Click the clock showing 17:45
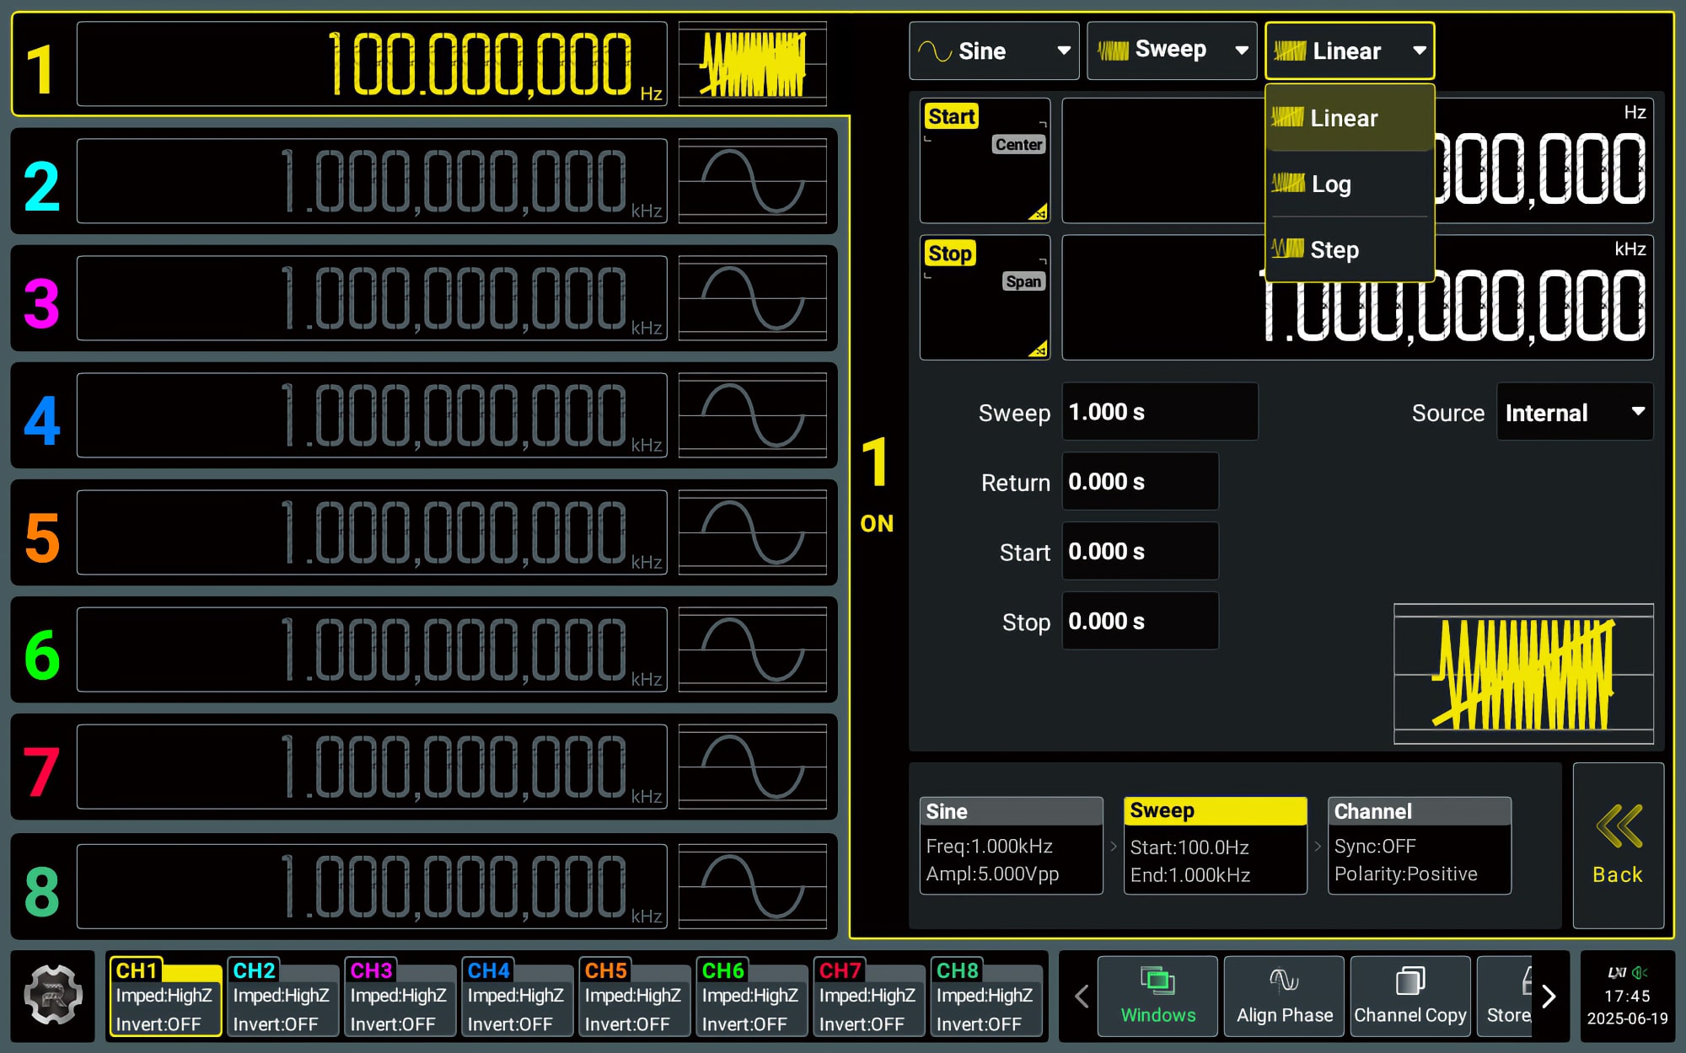The image size is (1686, 1053). click(x=1627, y=997)
